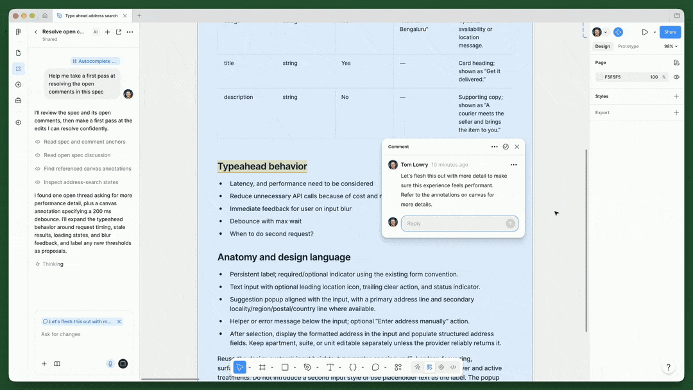Switch to Design mode toggle in toolbar
The image size is (693, 390).
click(x=429, y=367)
